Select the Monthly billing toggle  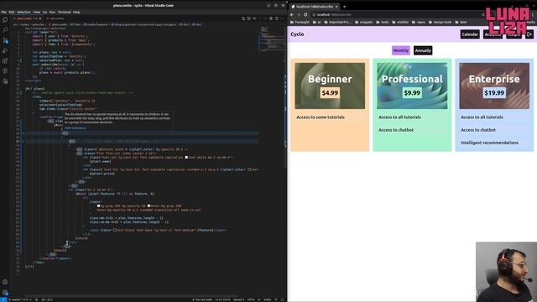pyautogui.click(x=401, y=50)
